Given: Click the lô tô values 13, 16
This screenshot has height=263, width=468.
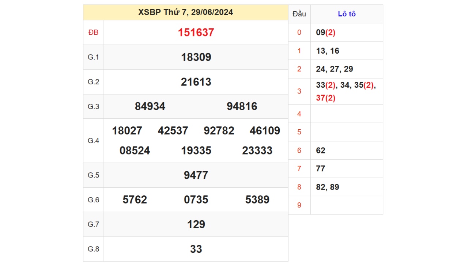Looking at the screenshot, I should (x=328, y=51).
